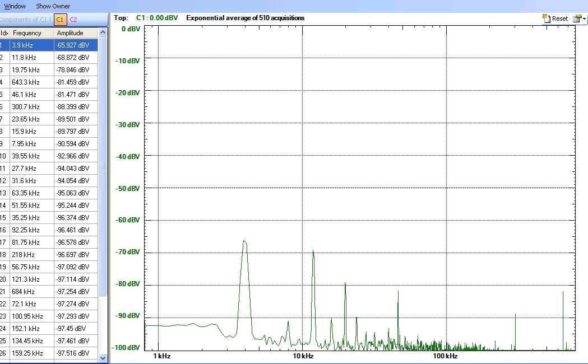Select the 134.45 kHz frequency cell

32,341
